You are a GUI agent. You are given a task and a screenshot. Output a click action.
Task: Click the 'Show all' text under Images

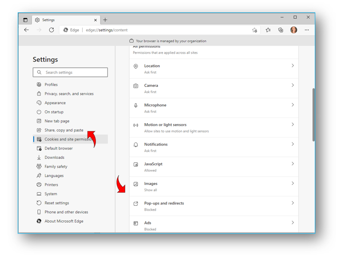tap(151, 190)
